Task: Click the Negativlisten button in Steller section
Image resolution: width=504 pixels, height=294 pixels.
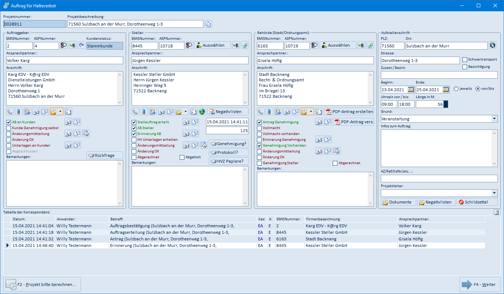Action: [228, 112]
